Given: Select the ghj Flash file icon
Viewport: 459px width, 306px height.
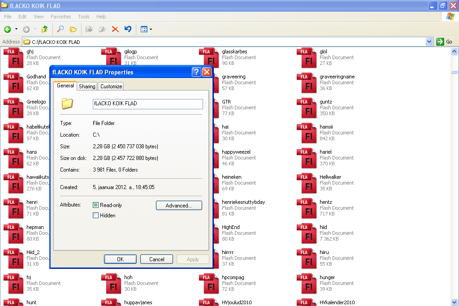Looking at the screenshot, I should (x=13, y=58).
